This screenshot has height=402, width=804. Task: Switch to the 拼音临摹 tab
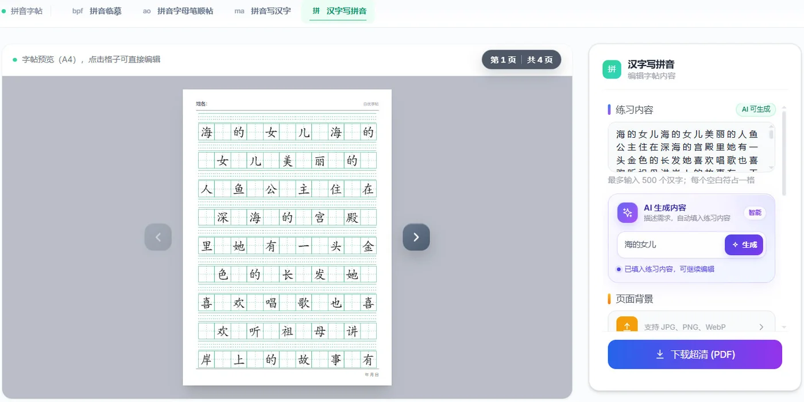pos(97,11)
